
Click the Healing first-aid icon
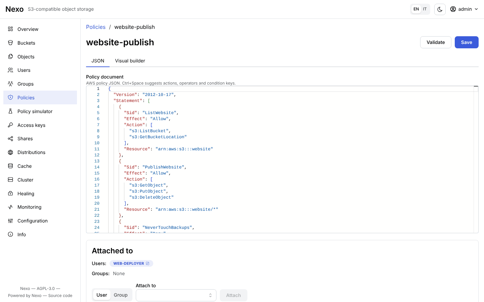(x=10, y=194)
